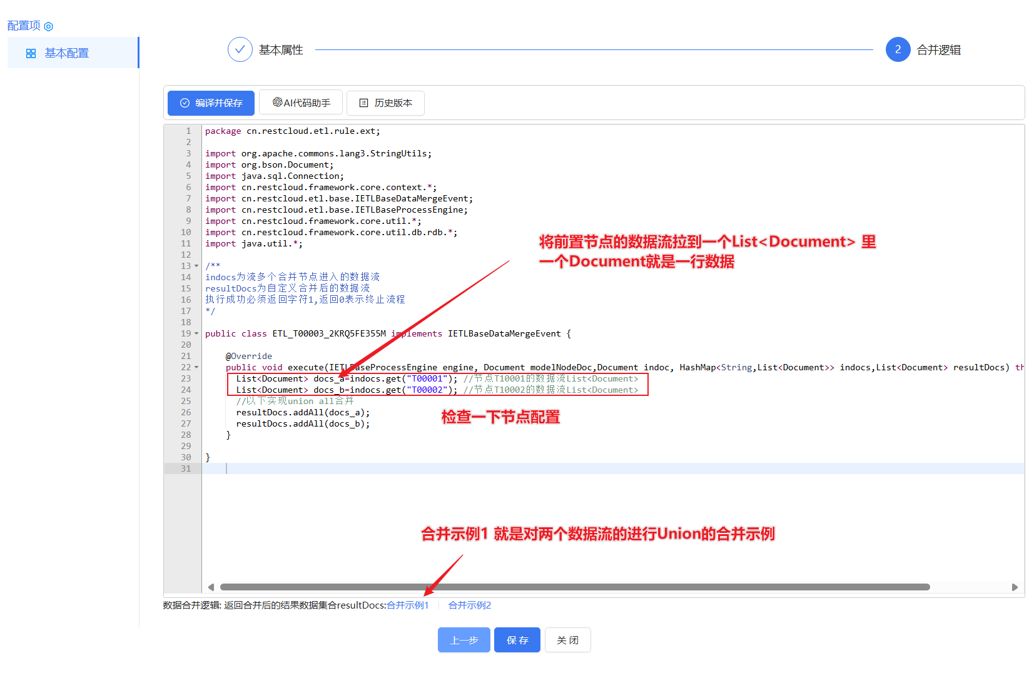1034x673 pixels.
Task: Open the AI代码助手 button
Action: [301, 103]
